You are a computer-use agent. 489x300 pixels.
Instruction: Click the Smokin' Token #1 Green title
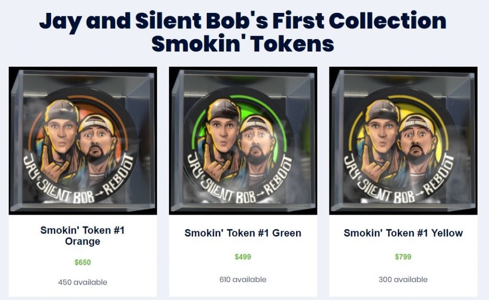[243, 233]
